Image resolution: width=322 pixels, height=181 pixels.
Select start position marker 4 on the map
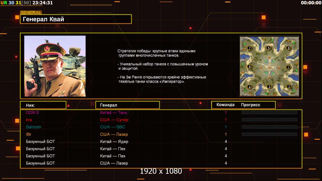(250, 87)
